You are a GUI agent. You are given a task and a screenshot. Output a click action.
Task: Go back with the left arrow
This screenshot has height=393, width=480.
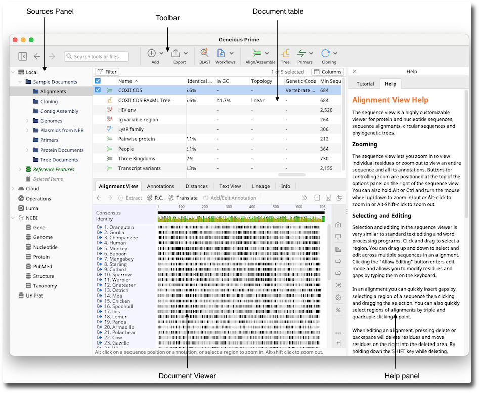(x=37, y=56)
